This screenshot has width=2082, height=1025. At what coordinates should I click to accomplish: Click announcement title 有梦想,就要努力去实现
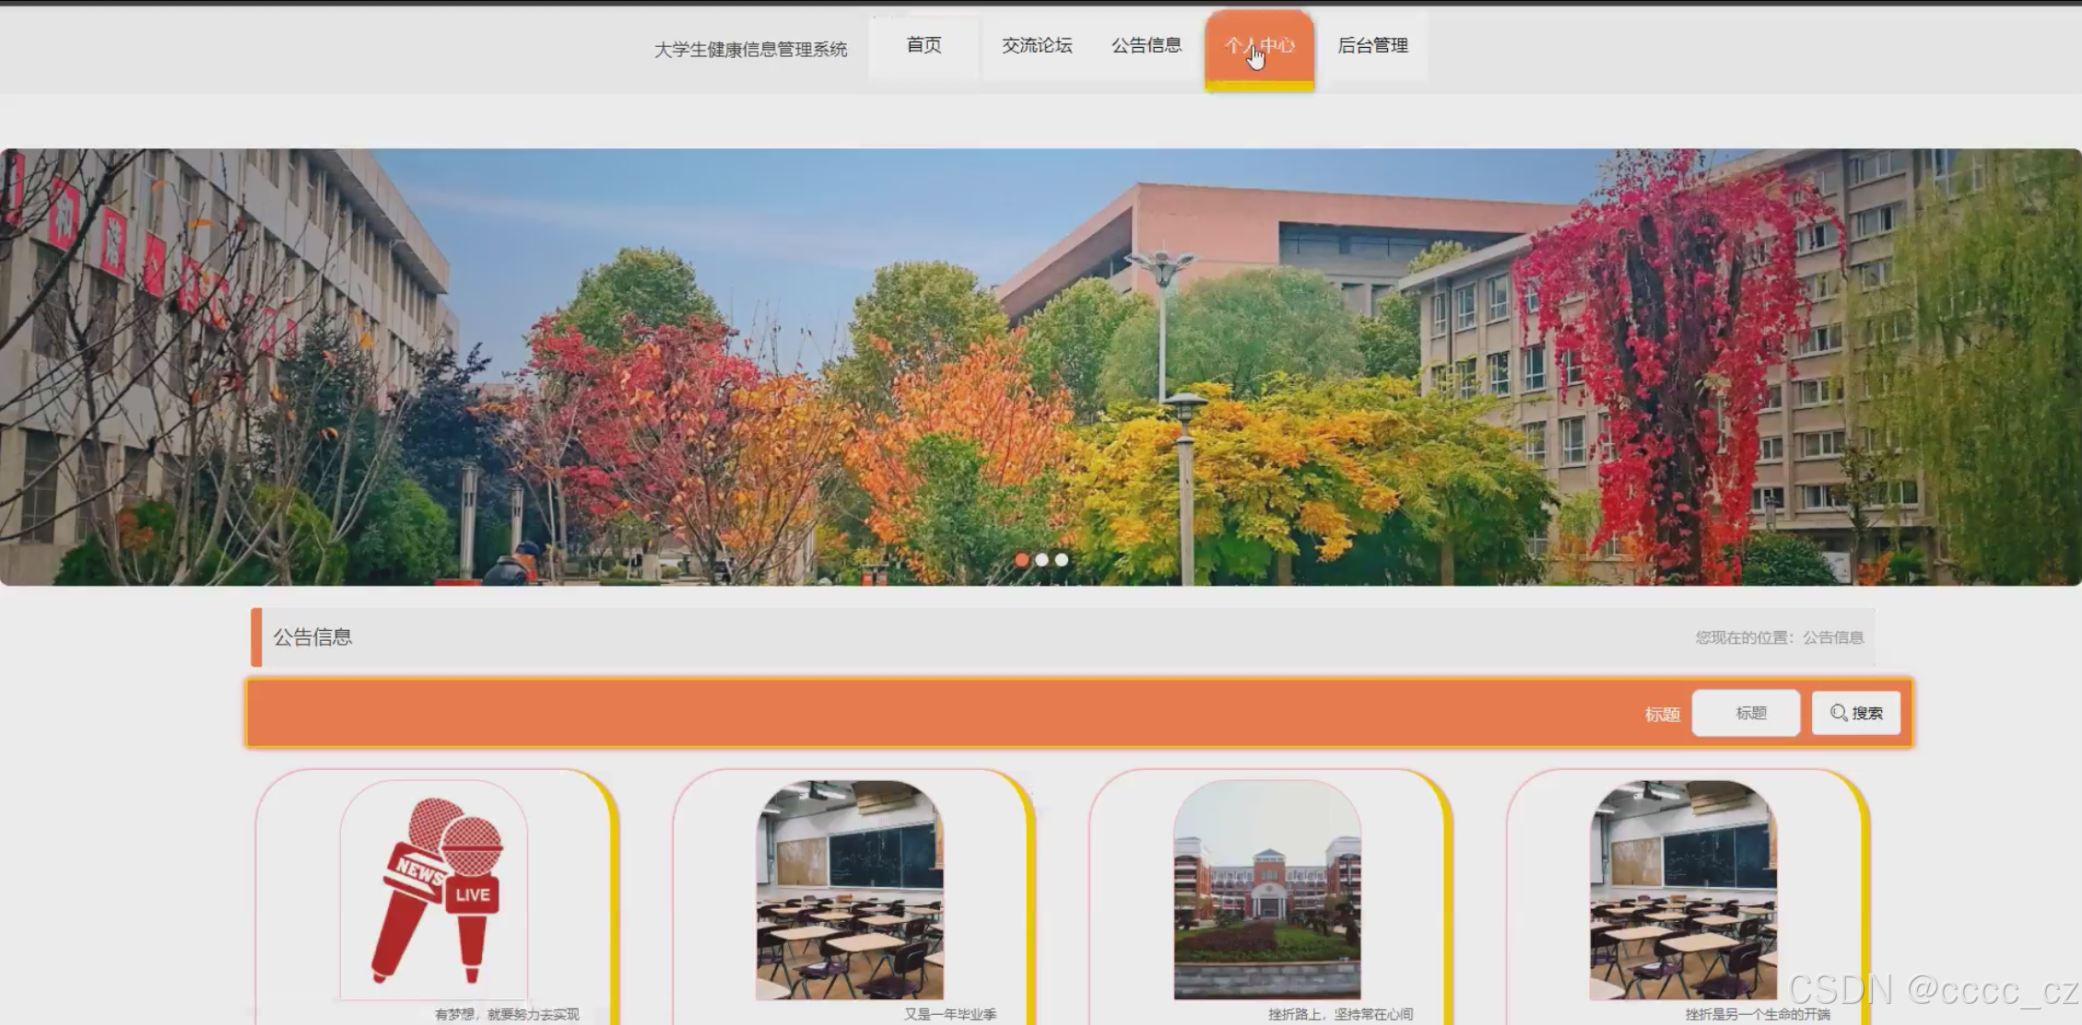(x=507, y=1014)
